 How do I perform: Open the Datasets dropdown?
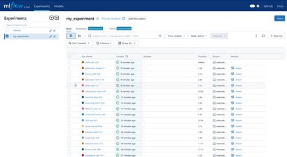click(219, 36)
